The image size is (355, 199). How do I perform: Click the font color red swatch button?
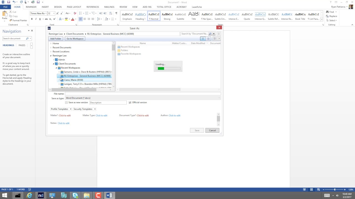(x=73, y=19)
